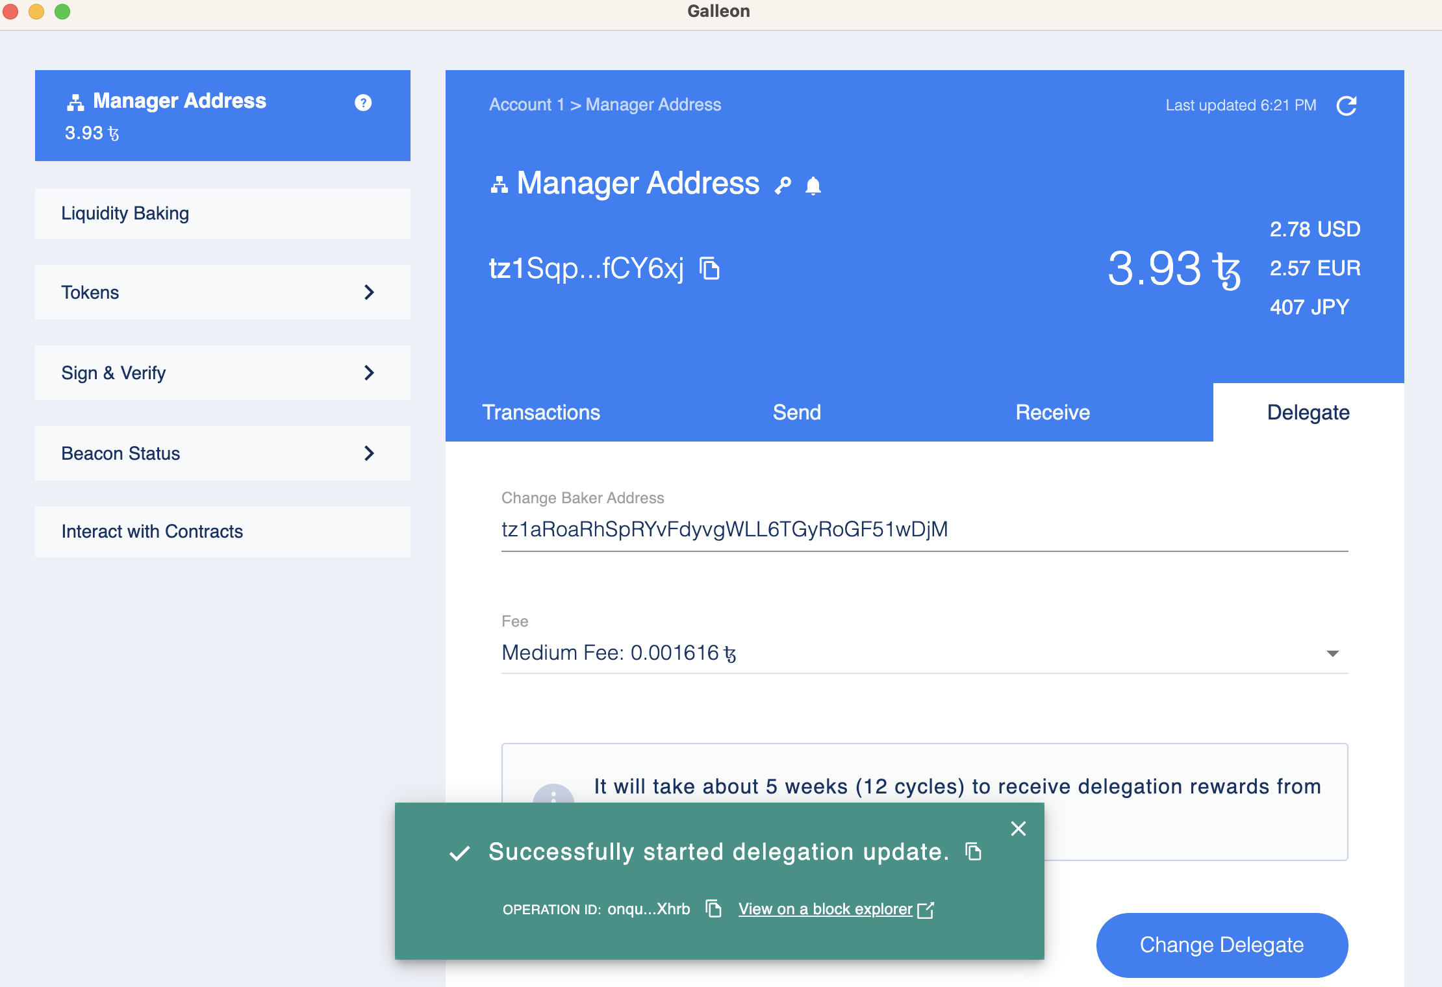Click the key icon beside Manager Address
1442x987 pixels.
point(783,186)
